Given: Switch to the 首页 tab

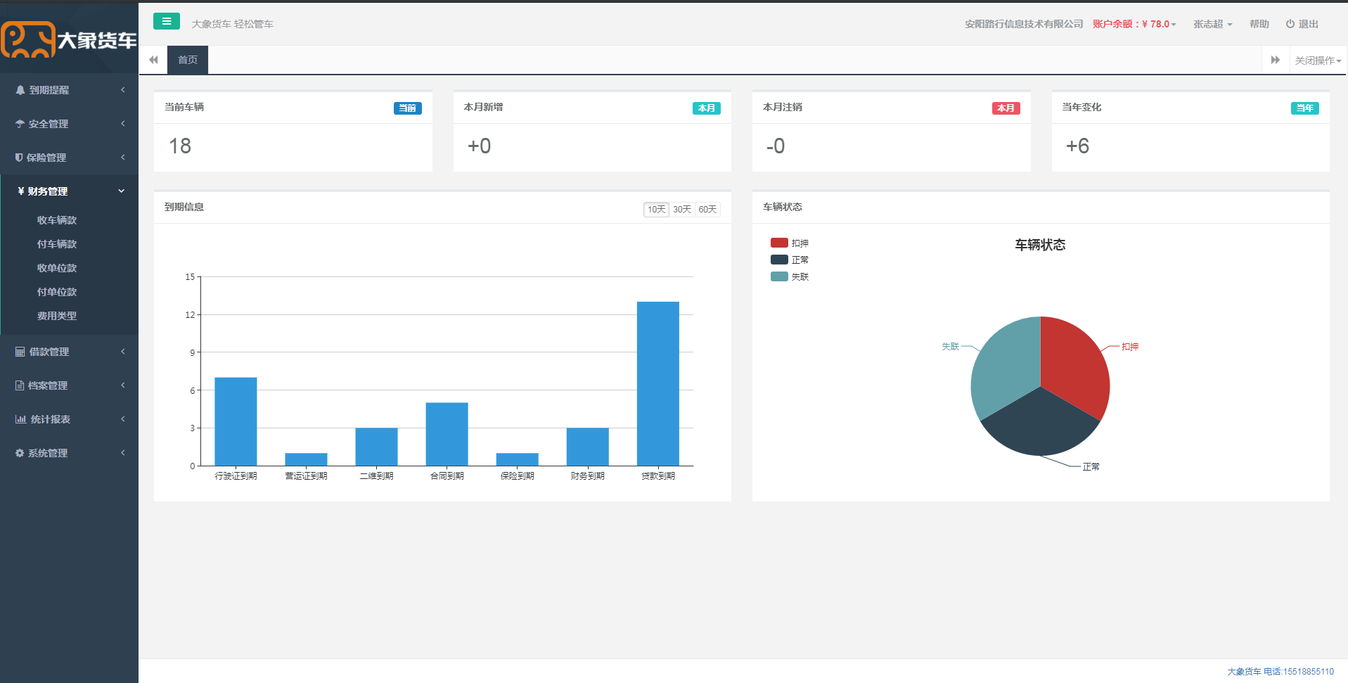Looking at the screenshot, I should 188,60.
